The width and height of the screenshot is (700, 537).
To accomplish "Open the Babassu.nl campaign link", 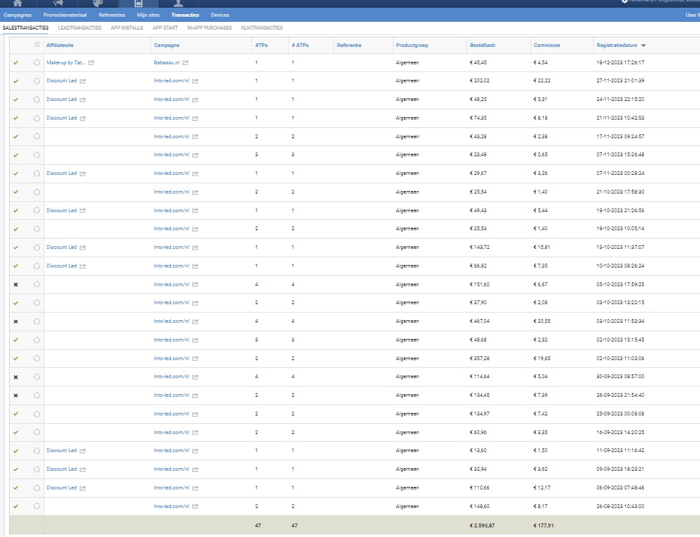I will [166, 62].
